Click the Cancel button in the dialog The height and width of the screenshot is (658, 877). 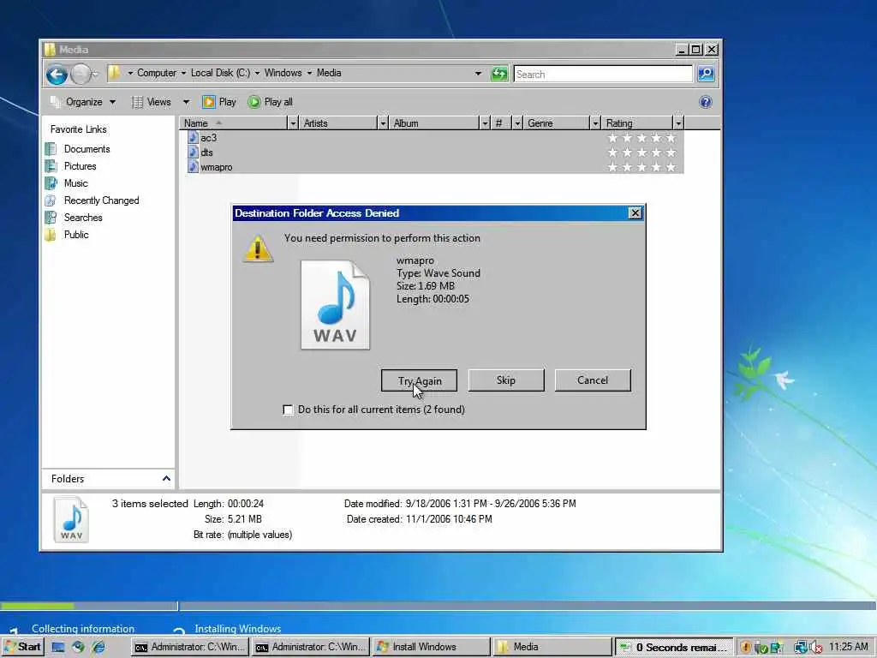(593, 380)
